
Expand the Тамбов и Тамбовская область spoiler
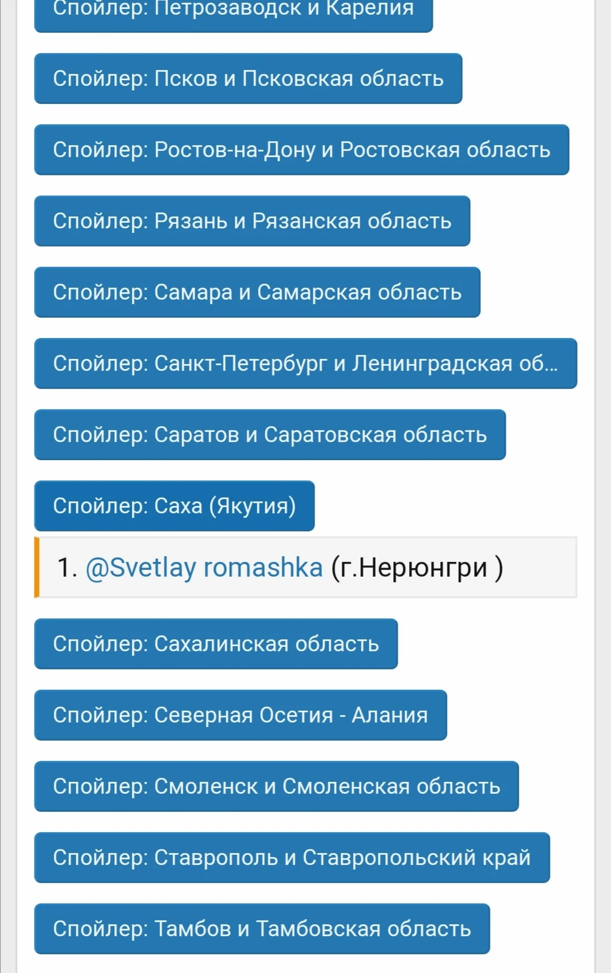tap(263, 929)
